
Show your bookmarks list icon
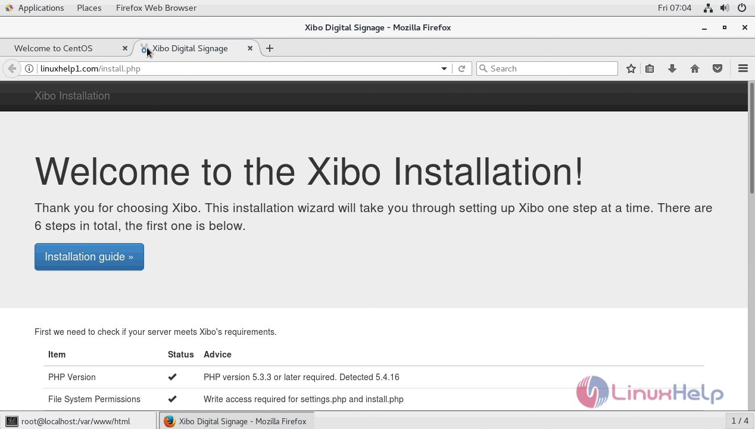pos(650,69)
